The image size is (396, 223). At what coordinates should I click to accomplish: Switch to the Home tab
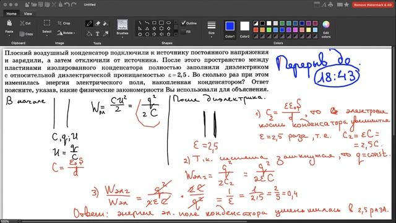(x=11, y=14)
